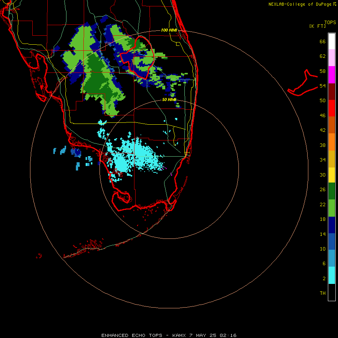Image resolution: width=338 pixels, height=338 pixels.
Task: Click the ENHANCED ECHO TOPS product title
Action: point(132,335)
